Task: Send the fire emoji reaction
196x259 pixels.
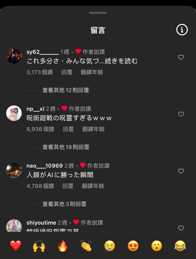Action: tap(63, 246)
